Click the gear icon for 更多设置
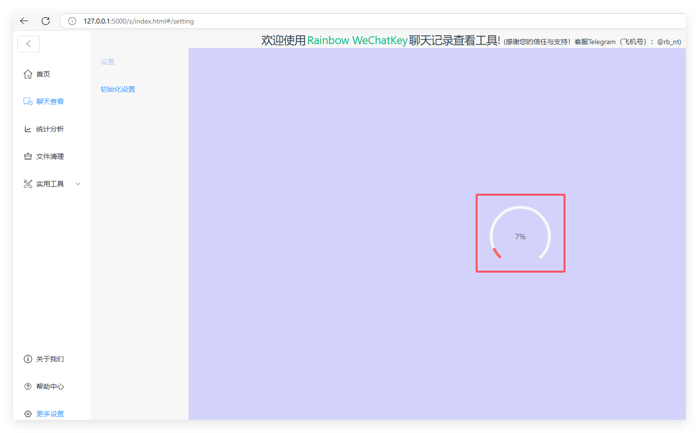Viewport: 699px width, 433px height. (x=28, y=414)
